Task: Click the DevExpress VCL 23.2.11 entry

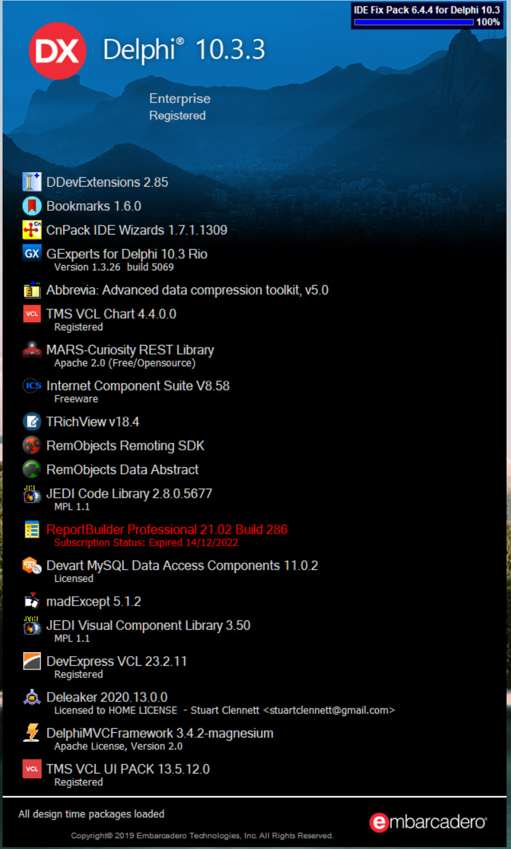Action: (116, 661)
